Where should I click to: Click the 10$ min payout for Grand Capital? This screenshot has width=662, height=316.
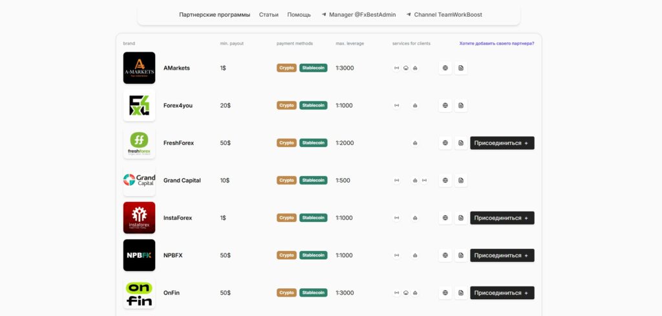pos(225,181)
